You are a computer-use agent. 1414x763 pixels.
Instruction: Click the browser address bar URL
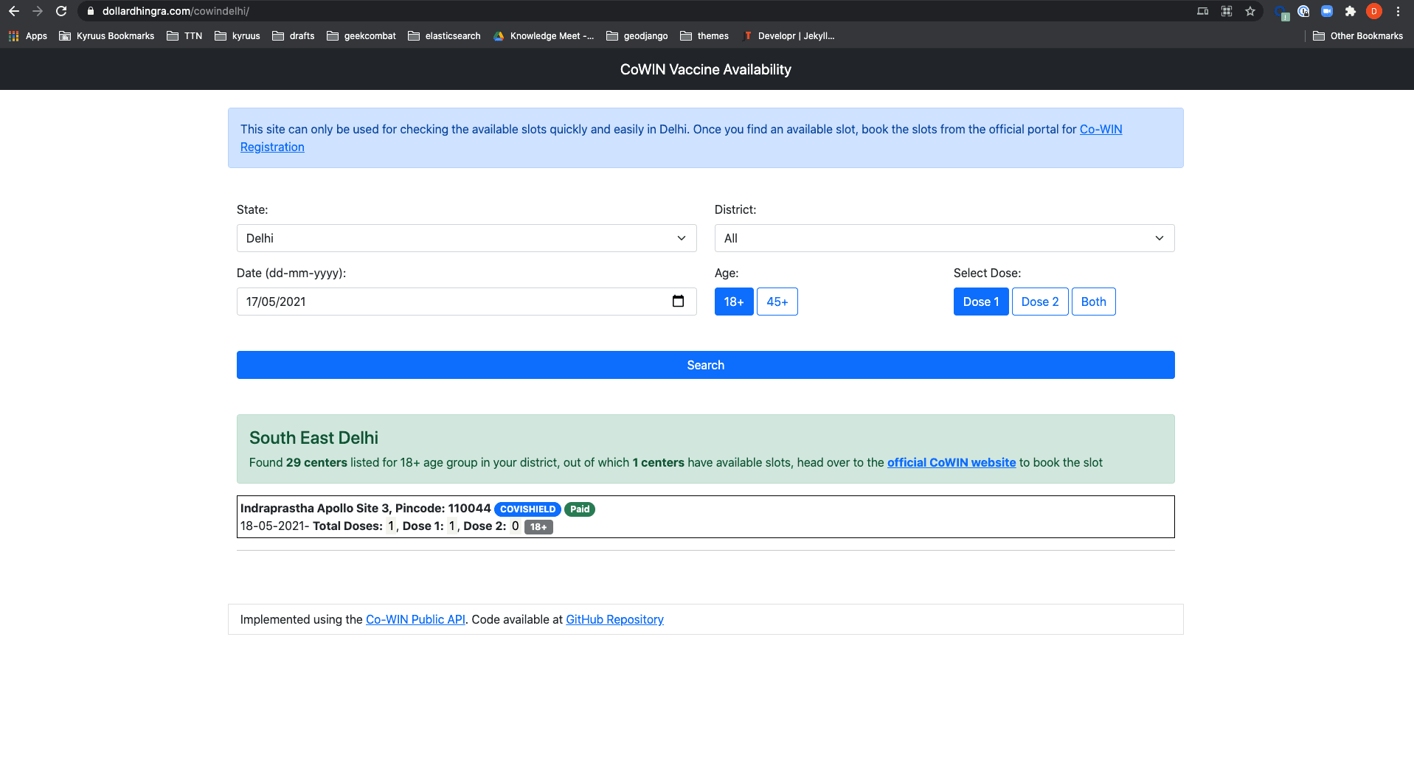click(176, 11)
